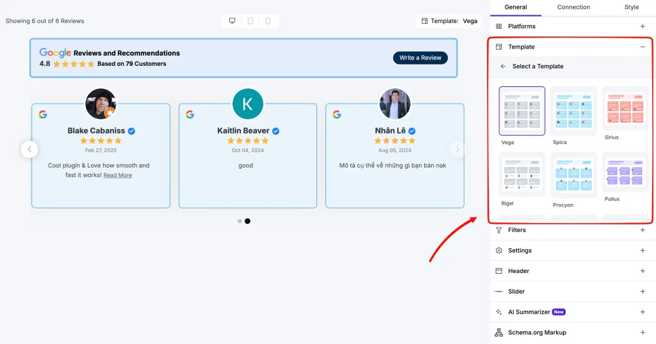Click the Settings gear icon

click(498, 251)
